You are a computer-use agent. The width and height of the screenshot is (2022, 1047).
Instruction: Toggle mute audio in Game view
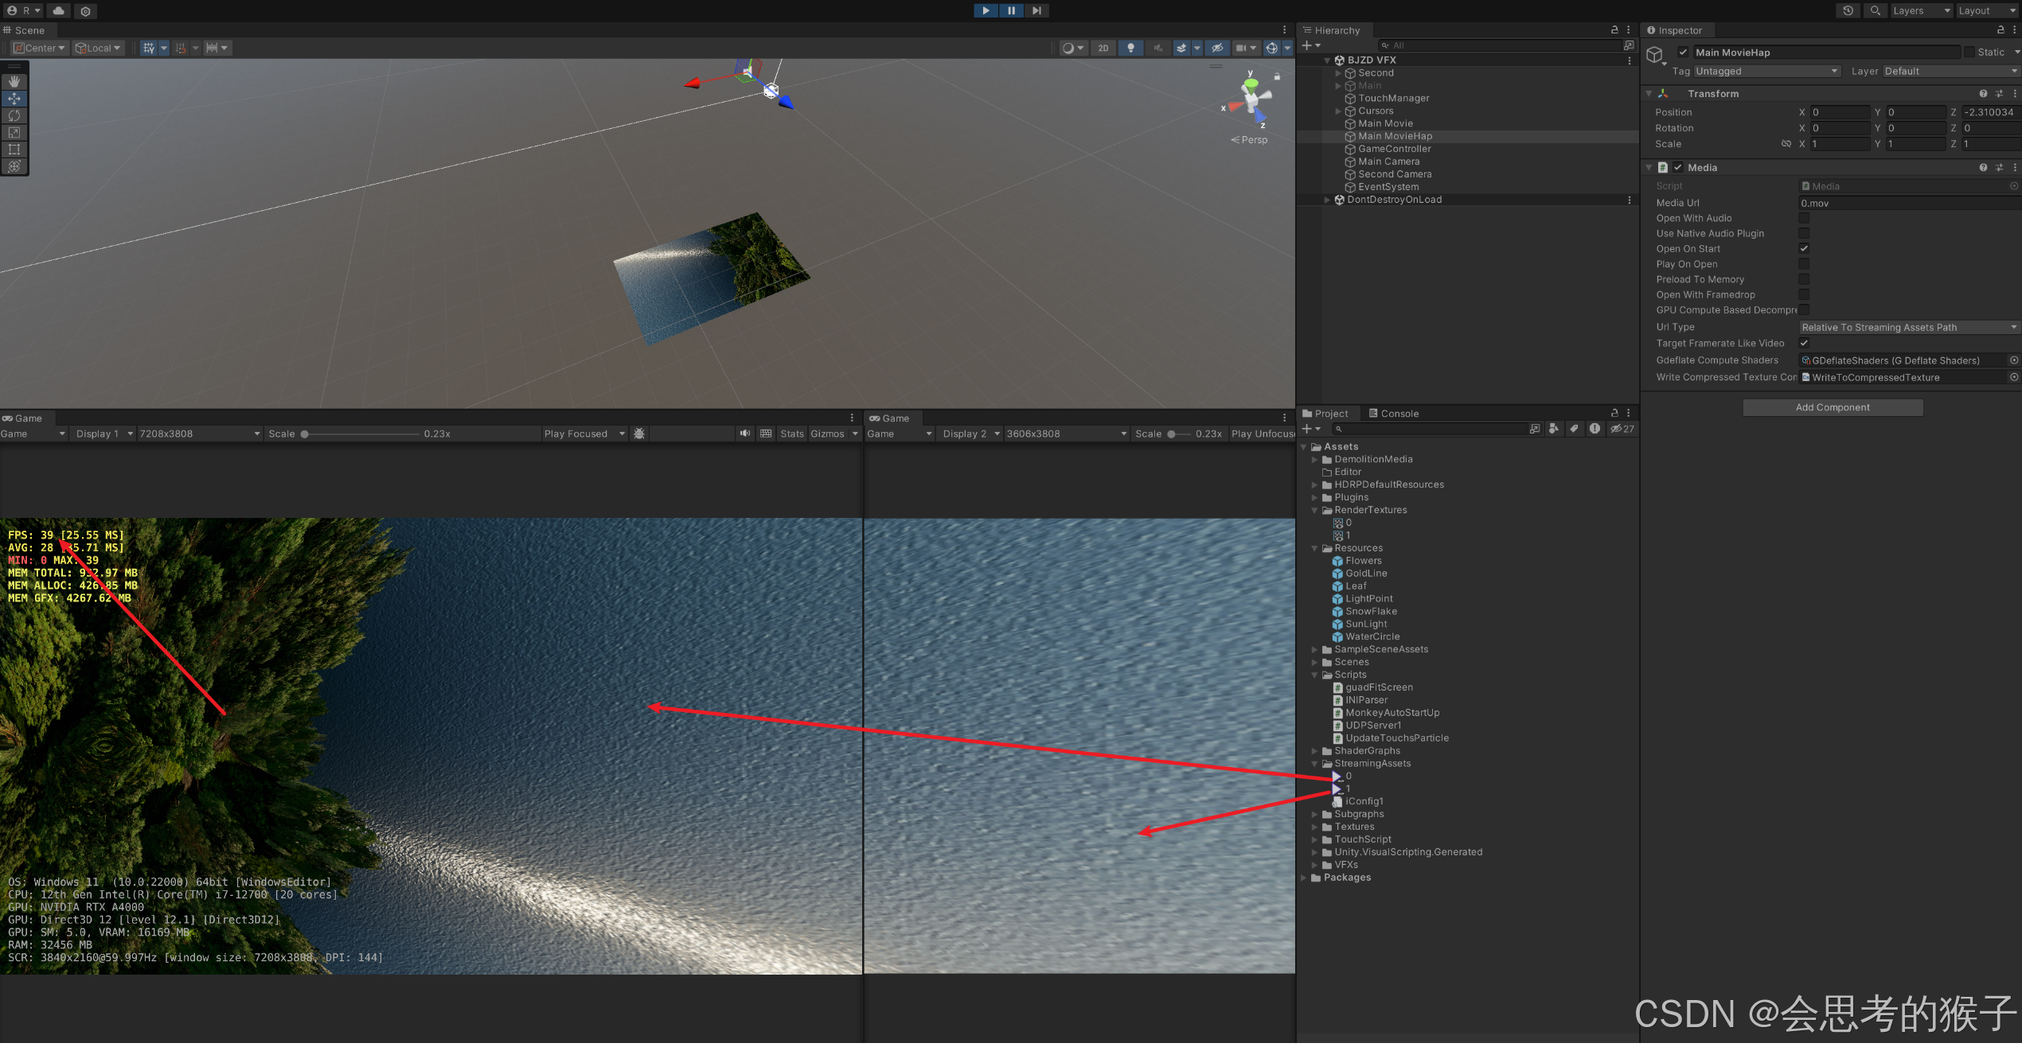pos(744,434)
